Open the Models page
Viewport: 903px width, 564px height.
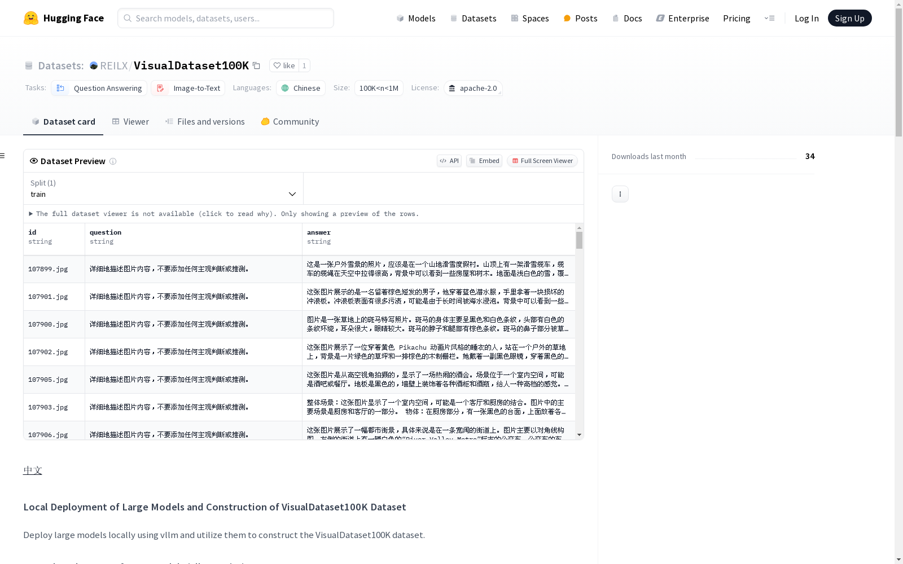(416, 18)
